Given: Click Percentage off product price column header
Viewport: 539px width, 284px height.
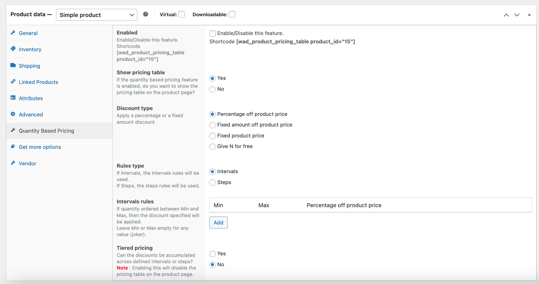Looking at the screenshot, I should pos(344,205).
